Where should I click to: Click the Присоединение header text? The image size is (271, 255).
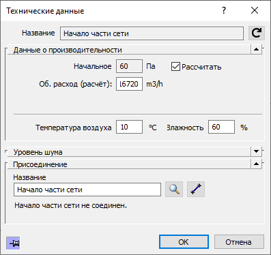pos(40,164)
